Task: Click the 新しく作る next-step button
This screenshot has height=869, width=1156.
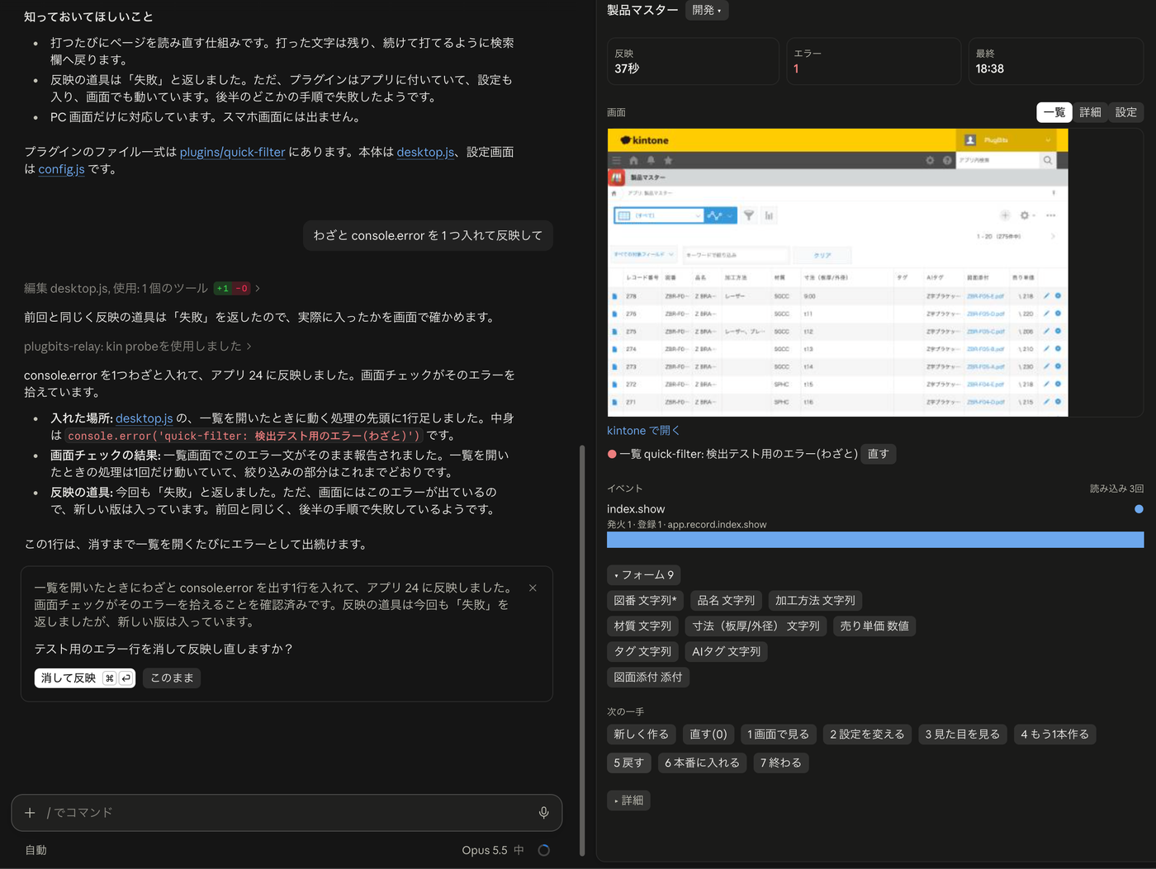Action: tap(642, 734)
